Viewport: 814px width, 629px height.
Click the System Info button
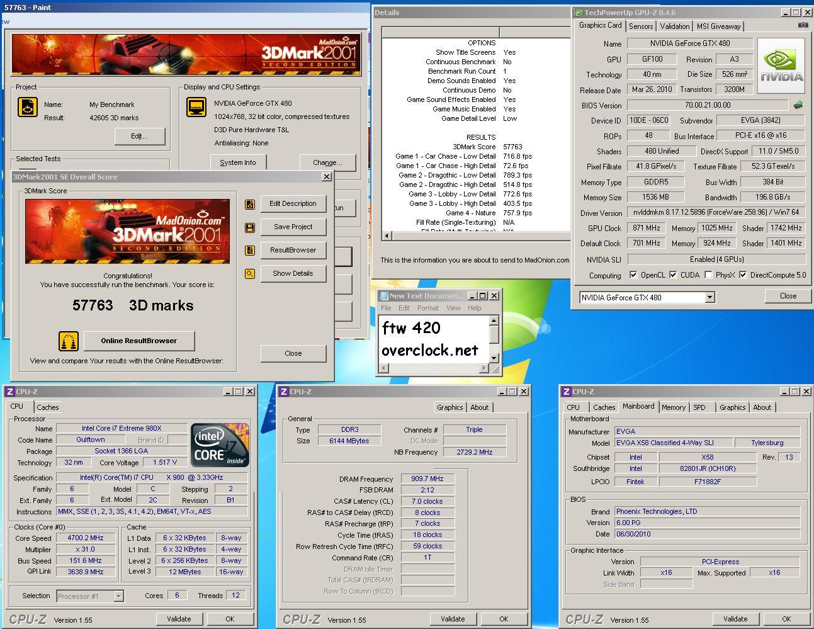tap(238, 162)
